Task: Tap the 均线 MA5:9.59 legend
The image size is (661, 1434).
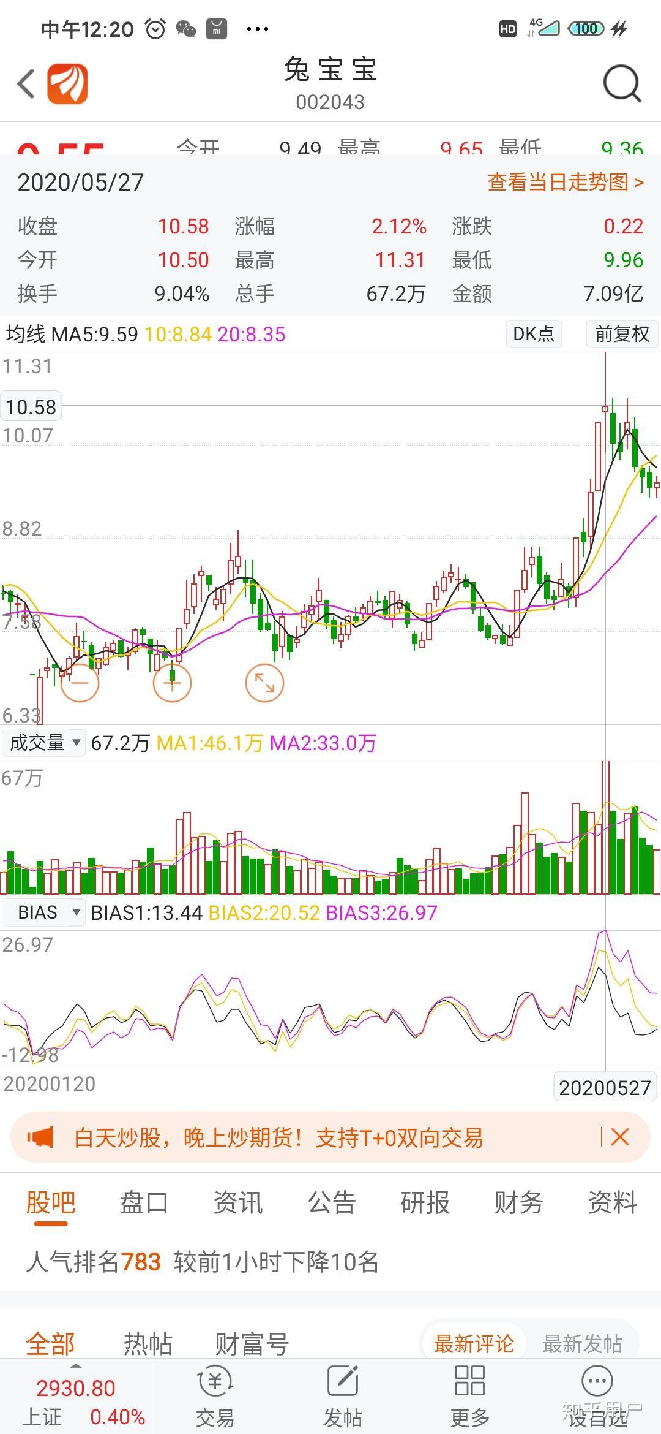Action: click(x=72, y=334)
